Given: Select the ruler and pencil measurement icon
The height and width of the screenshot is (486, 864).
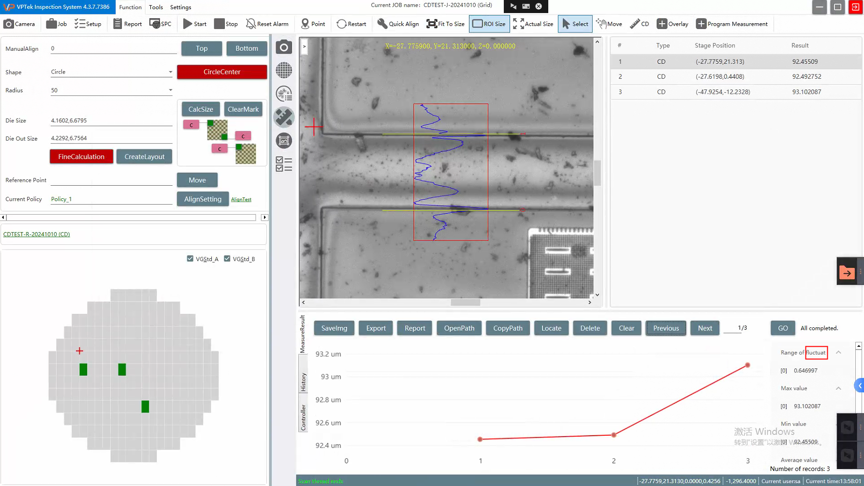Looking at the screenshot, I should pos(284,117).
